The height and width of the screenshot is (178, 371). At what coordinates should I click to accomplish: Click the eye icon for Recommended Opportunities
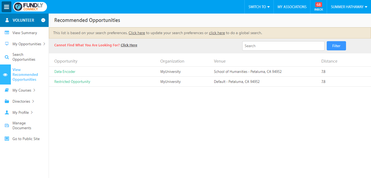[5, 75]
